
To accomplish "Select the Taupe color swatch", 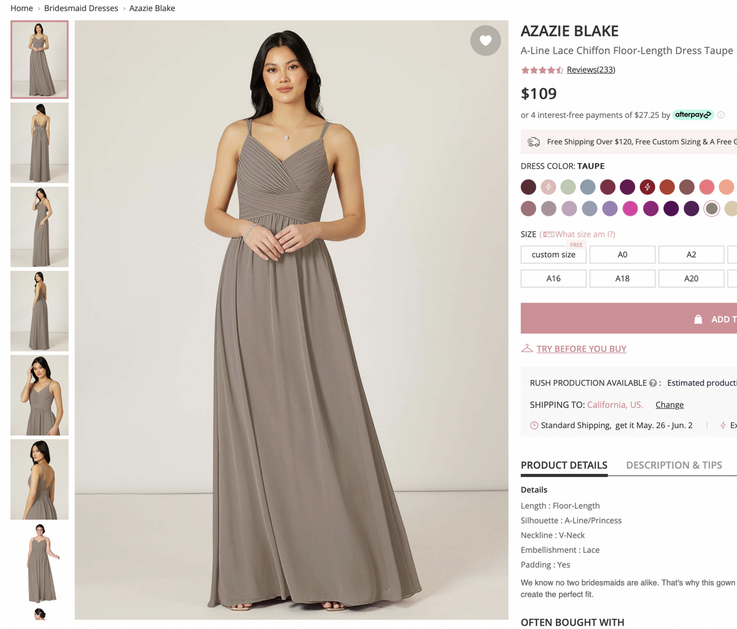I will [x=711, y=208].
